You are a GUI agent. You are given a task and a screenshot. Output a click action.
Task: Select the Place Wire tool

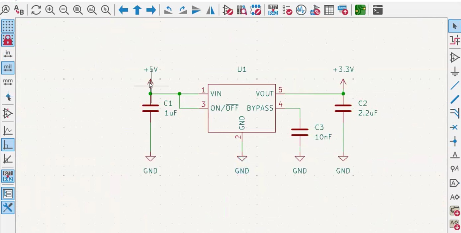point(454,86)
